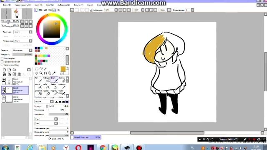Select layer Слой1 in layer list

click(15, 82)
